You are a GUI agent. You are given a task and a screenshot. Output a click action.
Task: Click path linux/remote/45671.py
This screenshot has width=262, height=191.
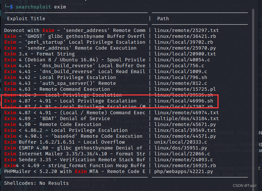click(185, 125)
